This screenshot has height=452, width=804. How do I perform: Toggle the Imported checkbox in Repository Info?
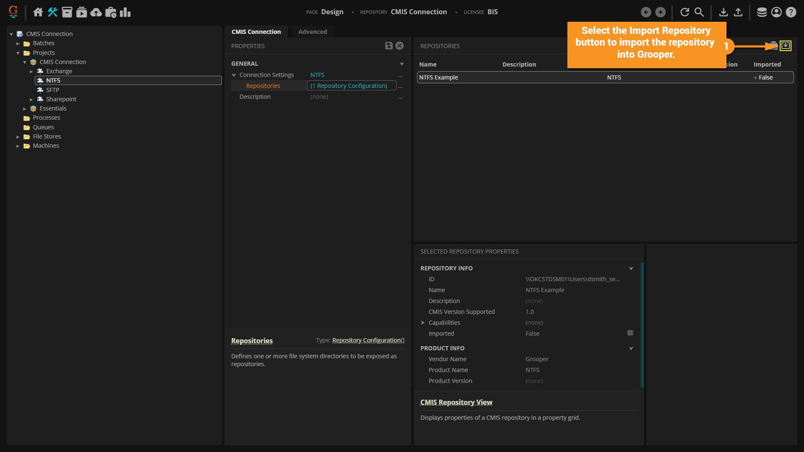pos(630,333)
